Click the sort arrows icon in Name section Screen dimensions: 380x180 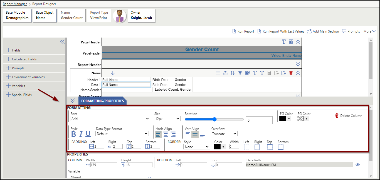[233, 73]
